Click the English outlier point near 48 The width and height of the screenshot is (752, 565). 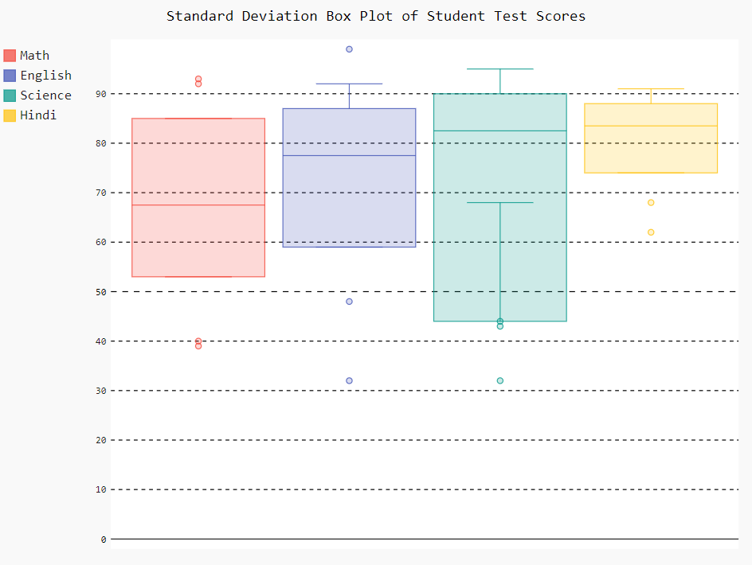[349, 302]
